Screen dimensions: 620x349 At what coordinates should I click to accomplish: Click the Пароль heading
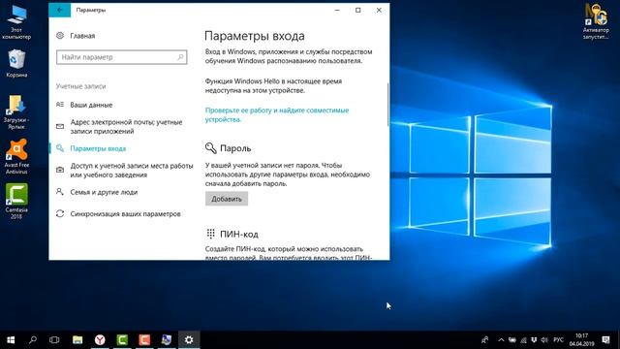coord(235,148)
